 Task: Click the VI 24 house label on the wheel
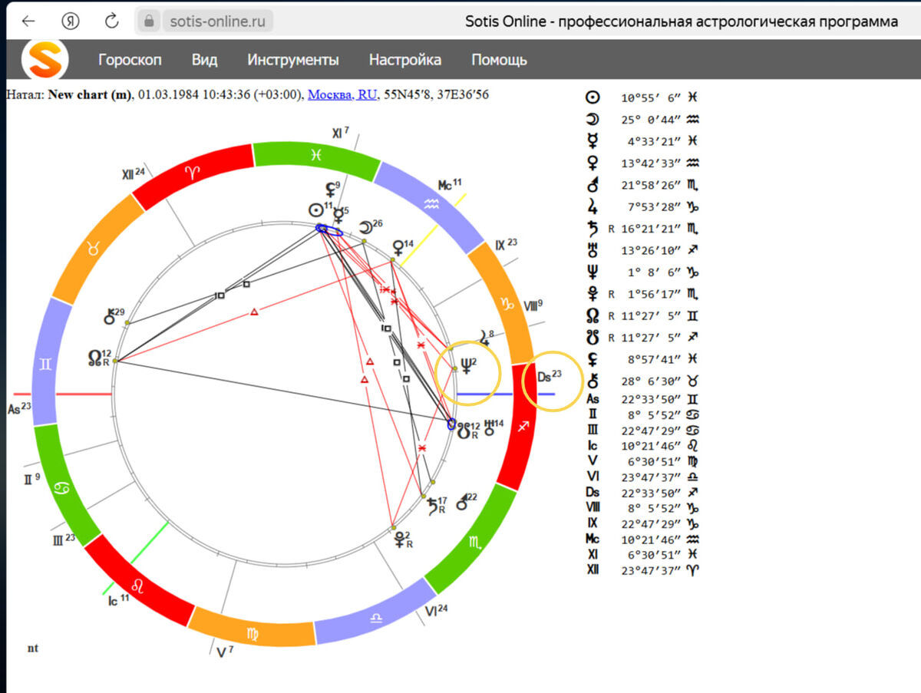point(436,611)
